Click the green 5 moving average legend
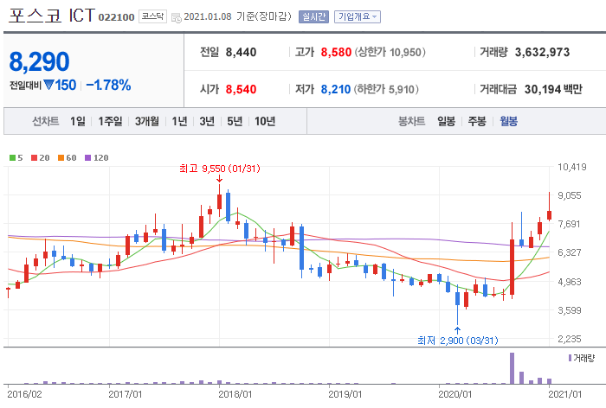Image resolution: width=606 pixels, height=408 pixels. point(16,157)
